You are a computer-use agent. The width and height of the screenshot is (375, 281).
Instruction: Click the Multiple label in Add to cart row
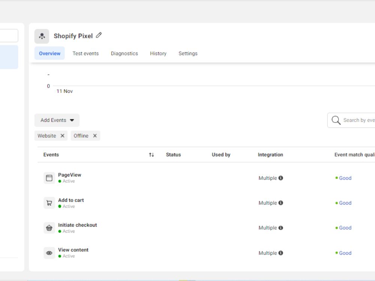pyautogui.click(x=268, y=203)
